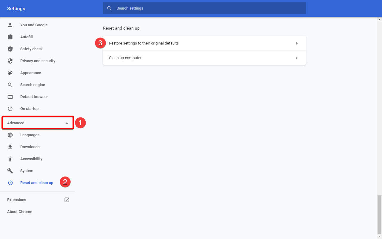Click the Accessibility figure icon
The width and height of the screenshot is (382, 239).
click(x=10, y=159)
